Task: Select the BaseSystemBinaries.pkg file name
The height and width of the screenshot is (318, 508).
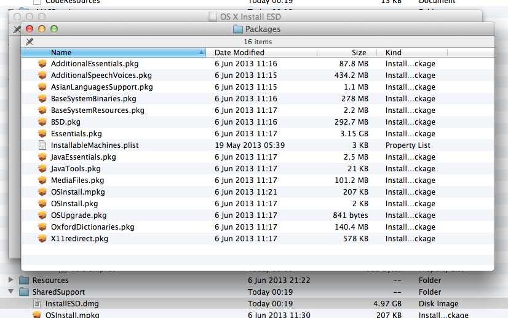Action: (93, 99)
